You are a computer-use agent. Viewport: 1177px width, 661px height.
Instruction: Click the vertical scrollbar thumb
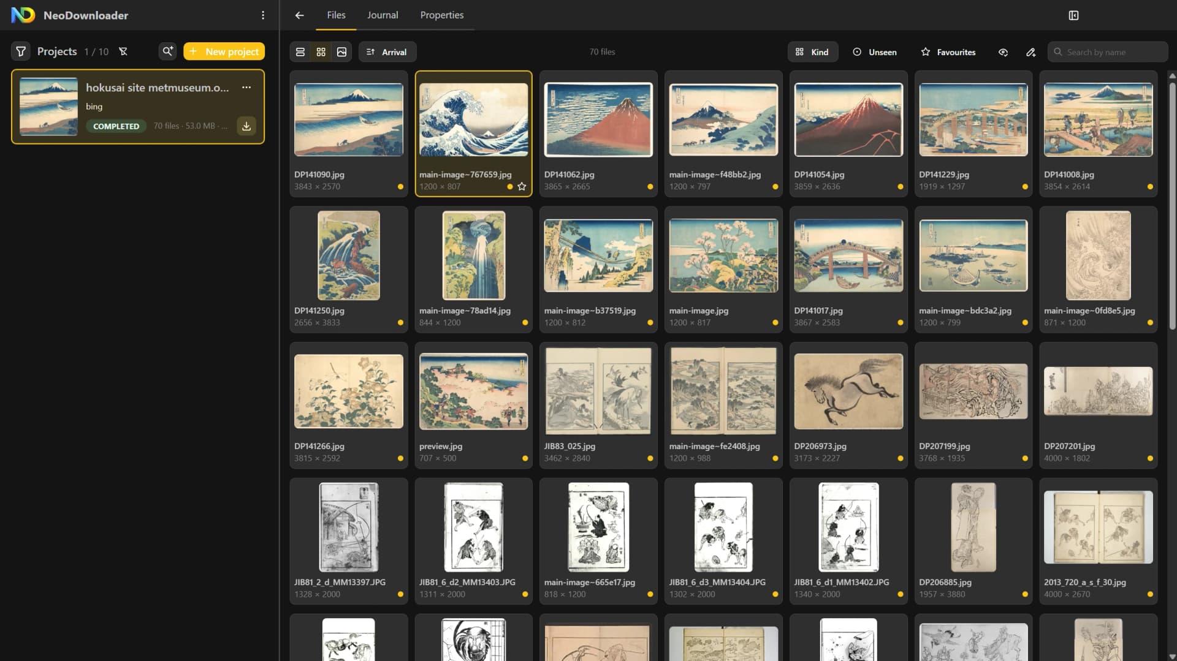click(1172, 205)
